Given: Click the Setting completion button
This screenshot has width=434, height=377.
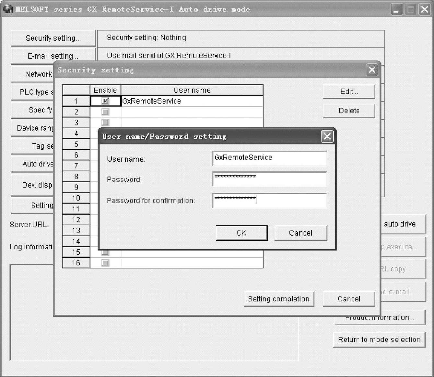Looking at the screenshot, I should coord(279,299).
